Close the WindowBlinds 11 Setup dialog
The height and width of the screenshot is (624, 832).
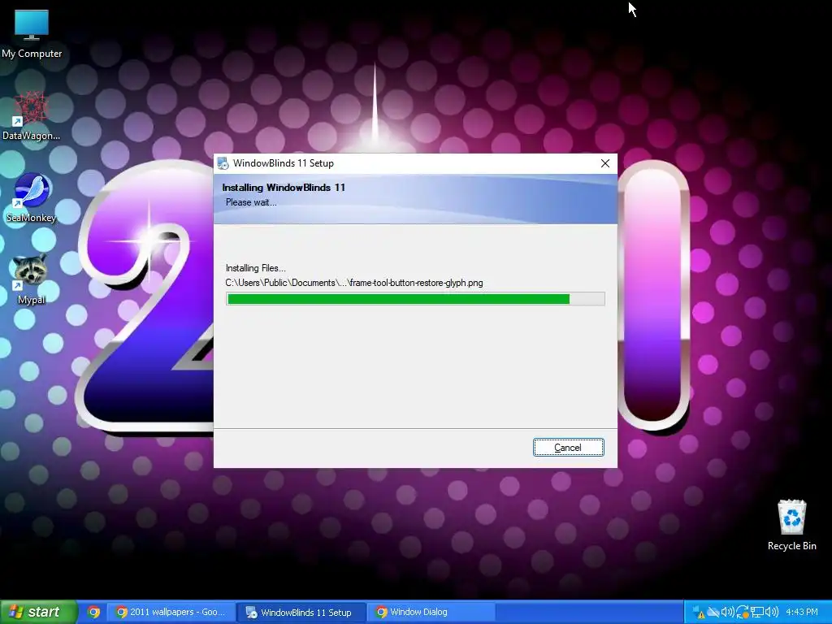point(604,163)
